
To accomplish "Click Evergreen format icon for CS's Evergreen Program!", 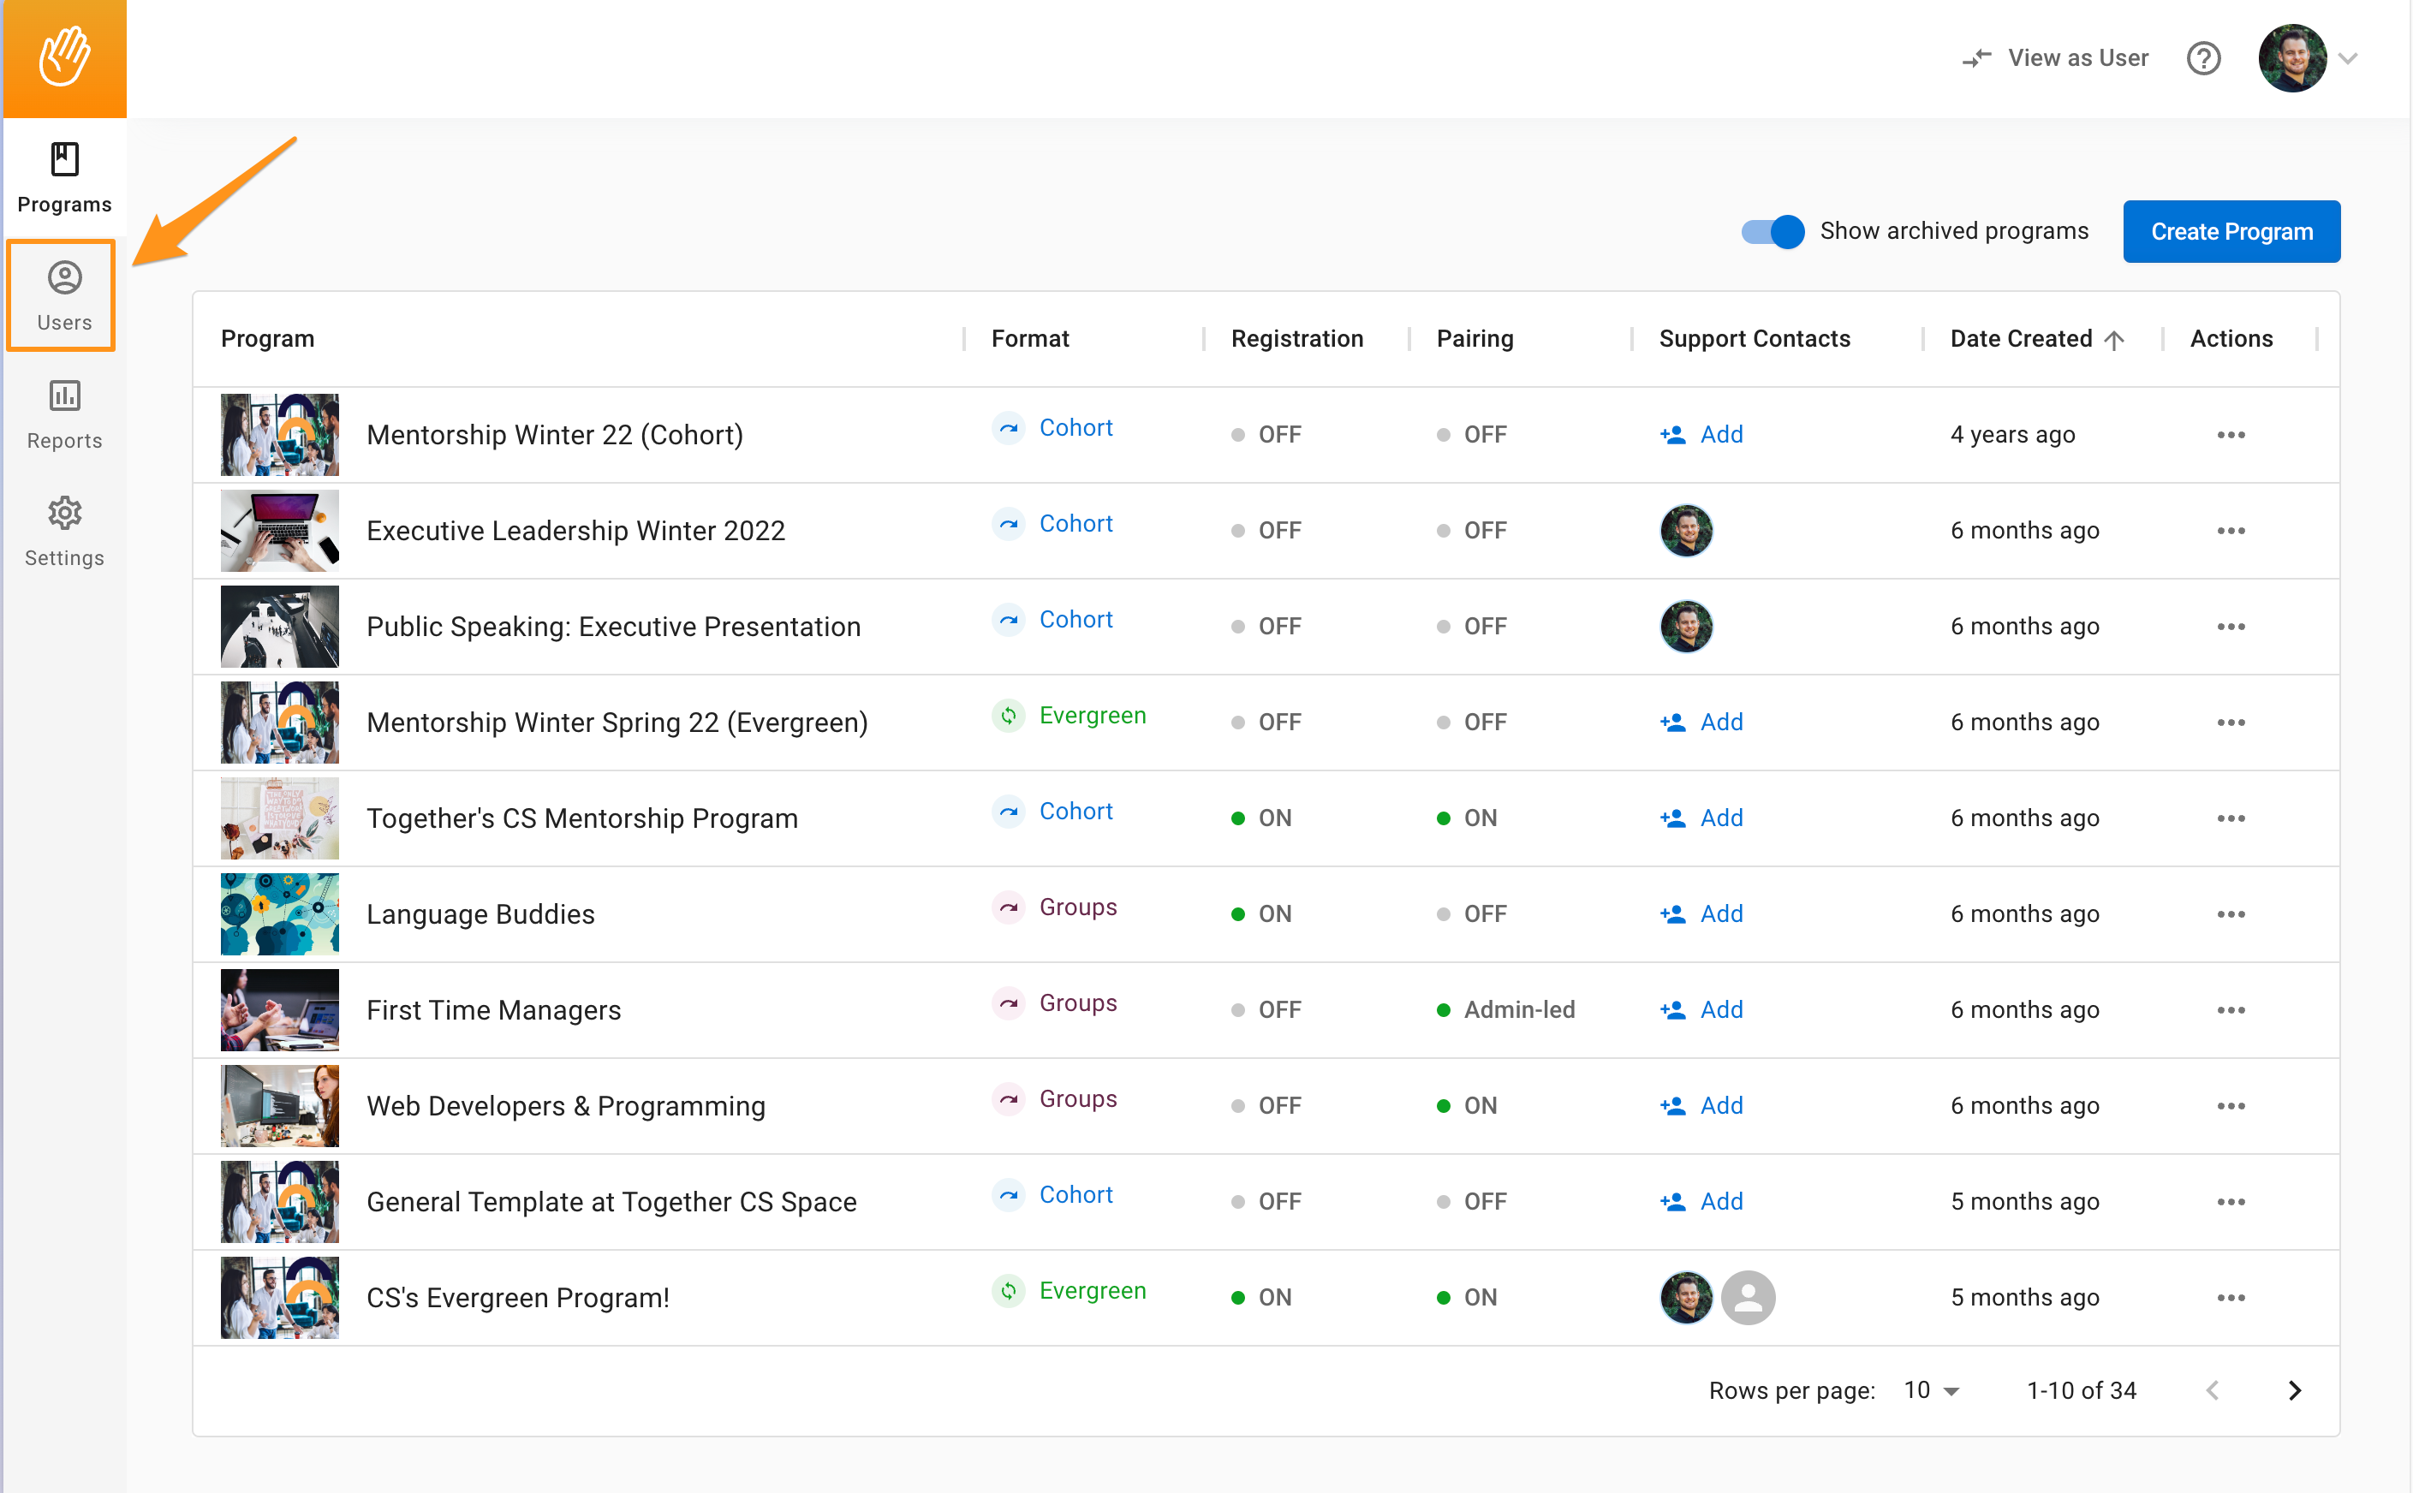I will [1008, 1291].
